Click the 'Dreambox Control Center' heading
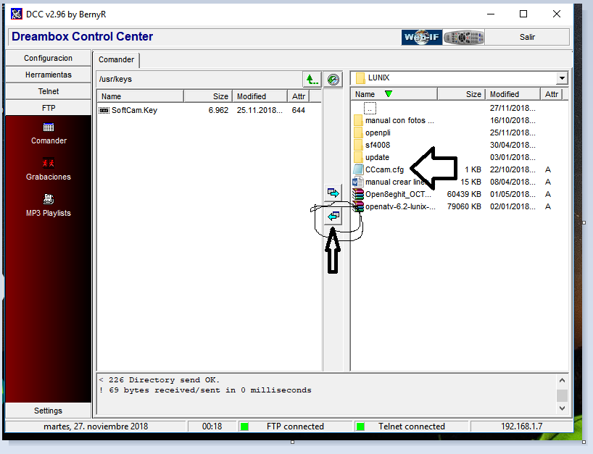593x454 pixels. (x=82, y=37)
